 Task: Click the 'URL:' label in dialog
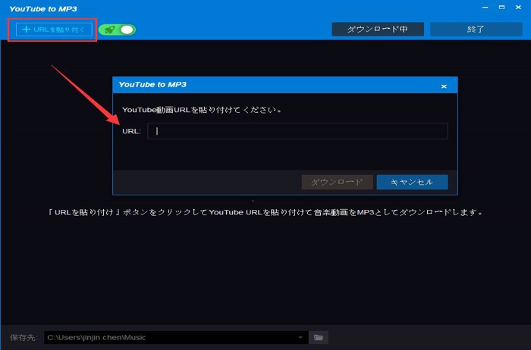pos(131,131)
